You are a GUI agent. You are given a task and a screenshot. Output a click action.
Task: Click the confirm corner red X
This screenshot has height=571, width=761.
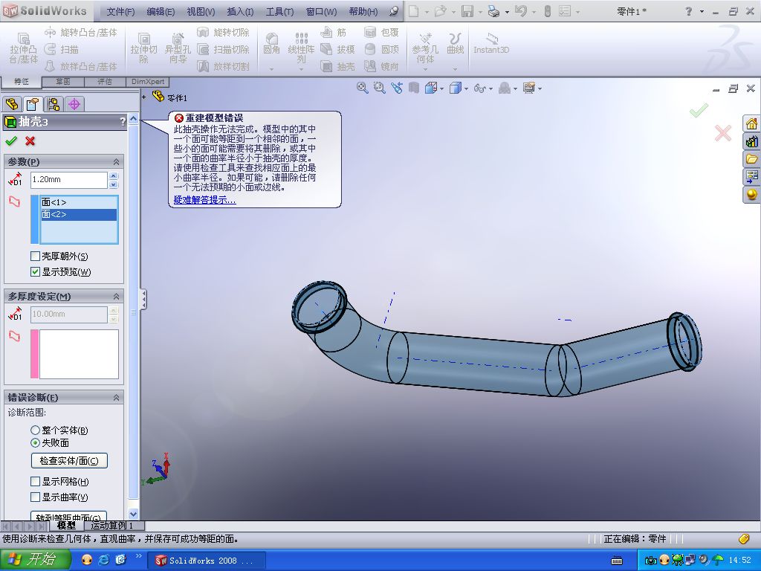[722, 132]
